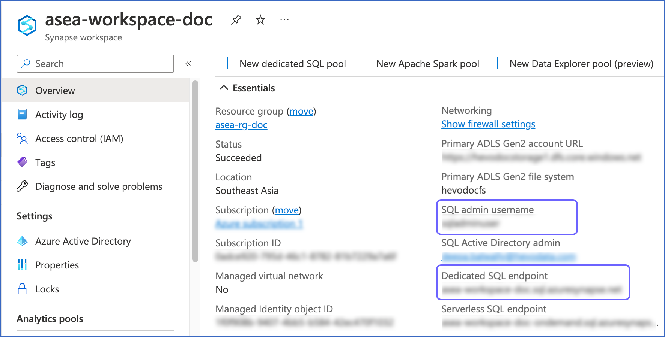
Task: Click the asea-workspace-doc title
Action: click(129, 19)
